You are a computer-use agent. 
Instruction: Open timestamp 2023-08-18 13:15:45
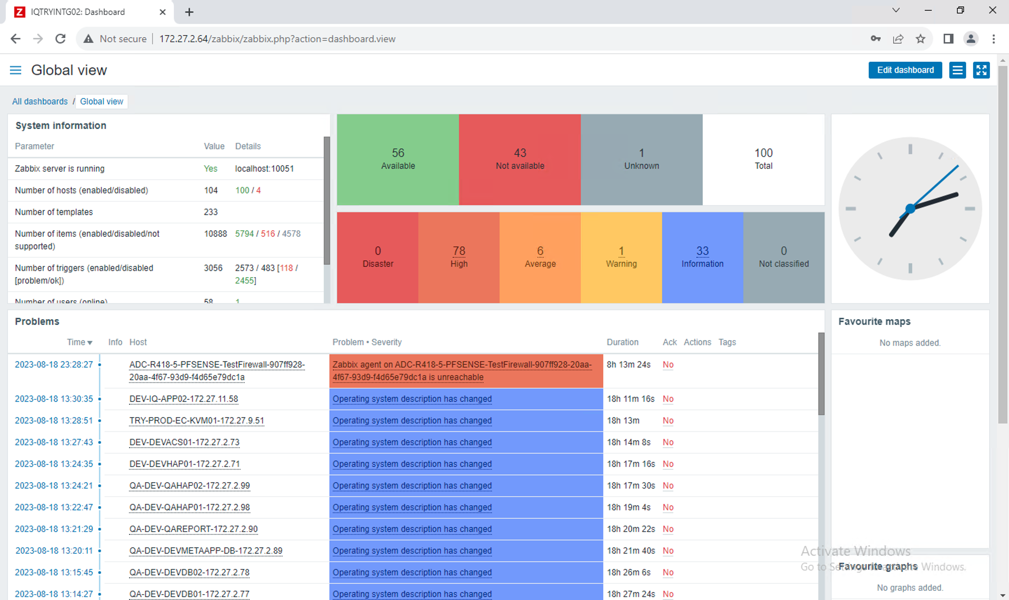[54, 572]
